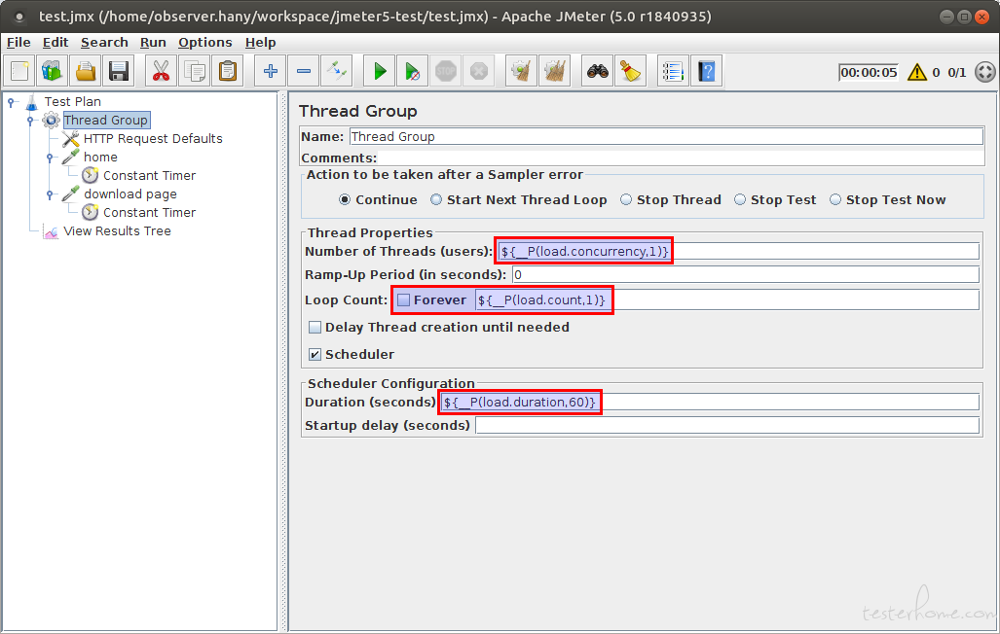Click the Toggle enable/disable icon
Image resolution: width=1000 pixels, height=634 pixels.
point(337,71)
